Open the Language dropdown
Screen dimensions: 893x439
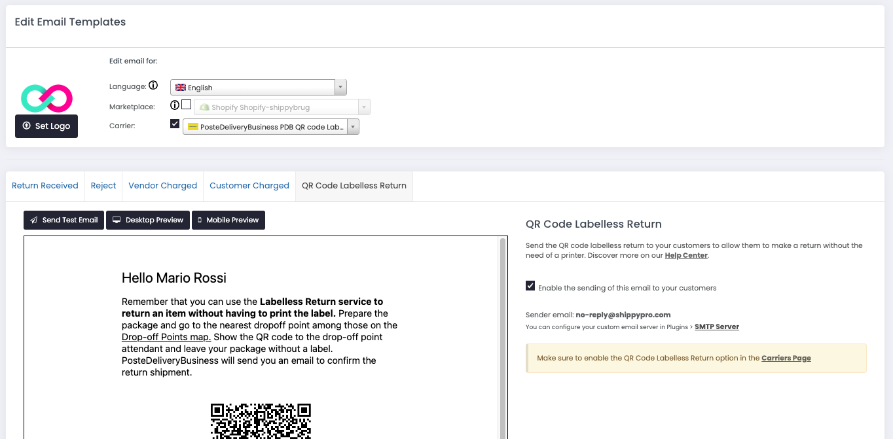coord(340,87)
